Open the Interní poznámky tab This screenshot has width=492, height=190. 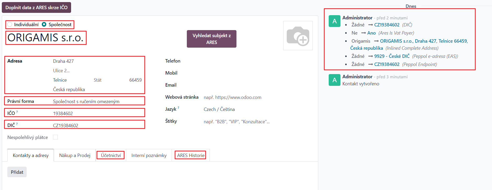pos(149,155)
